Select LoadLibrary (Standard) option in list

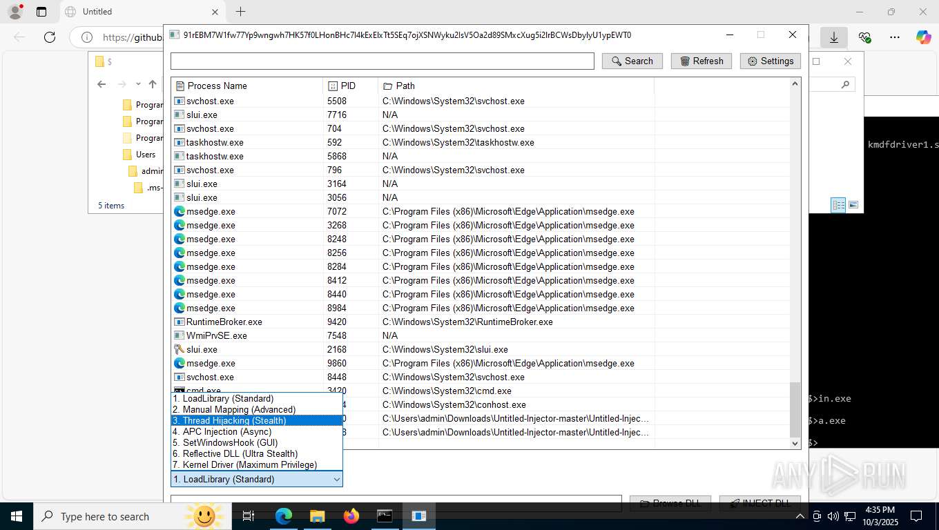click(256, 398)
